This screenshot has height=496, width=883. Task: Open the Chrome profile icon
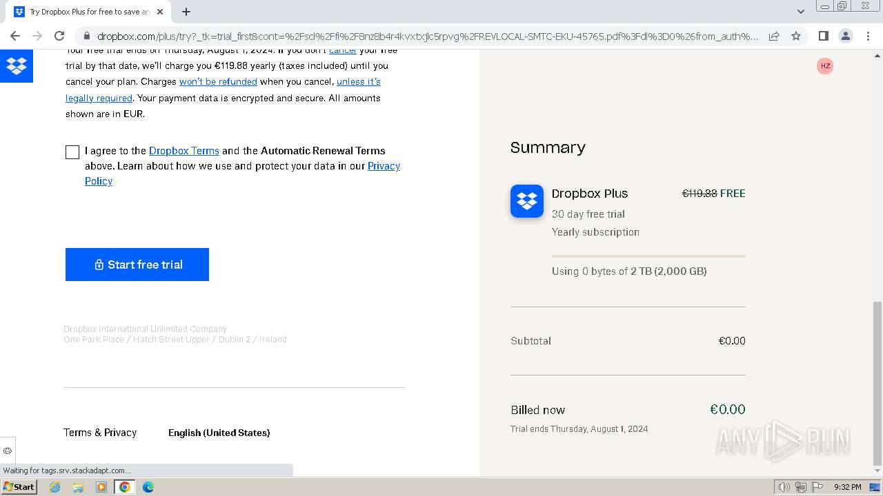(846, 36)
